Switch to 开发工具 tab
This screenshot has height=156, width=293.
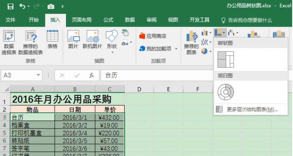[x=200, y=20]
